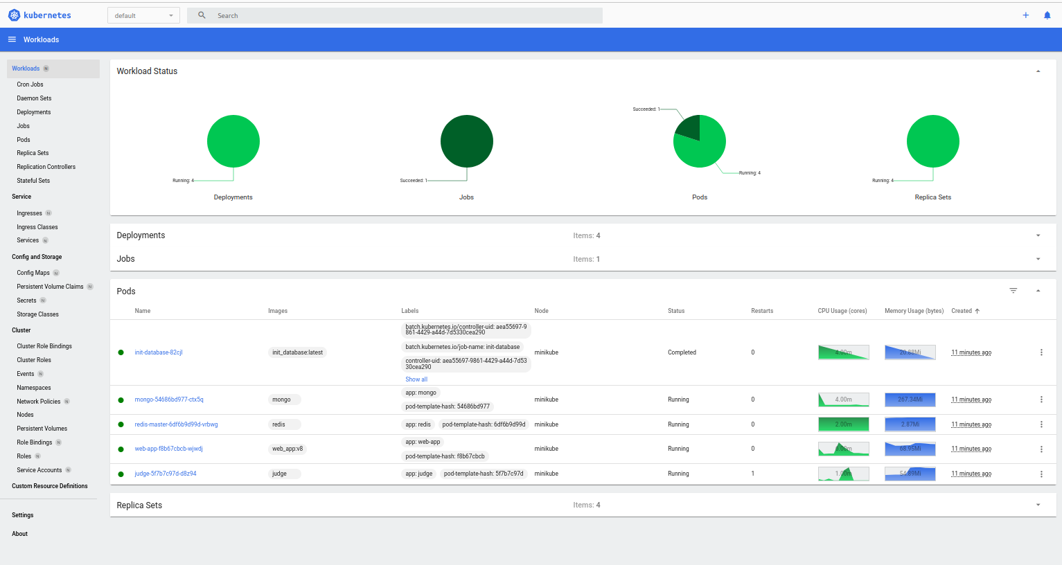
Task: Show all labels for init-database pod
Action: [416, 379]
